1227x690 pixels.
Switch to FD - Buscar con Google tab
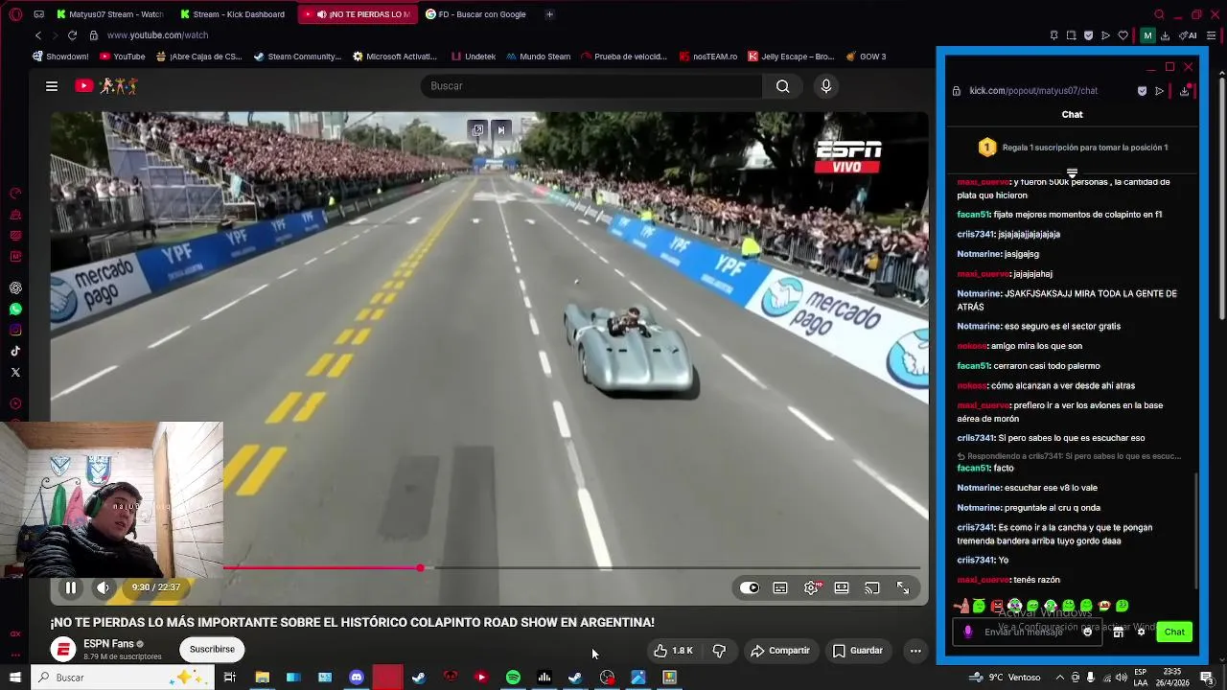[x=475, y=14]
